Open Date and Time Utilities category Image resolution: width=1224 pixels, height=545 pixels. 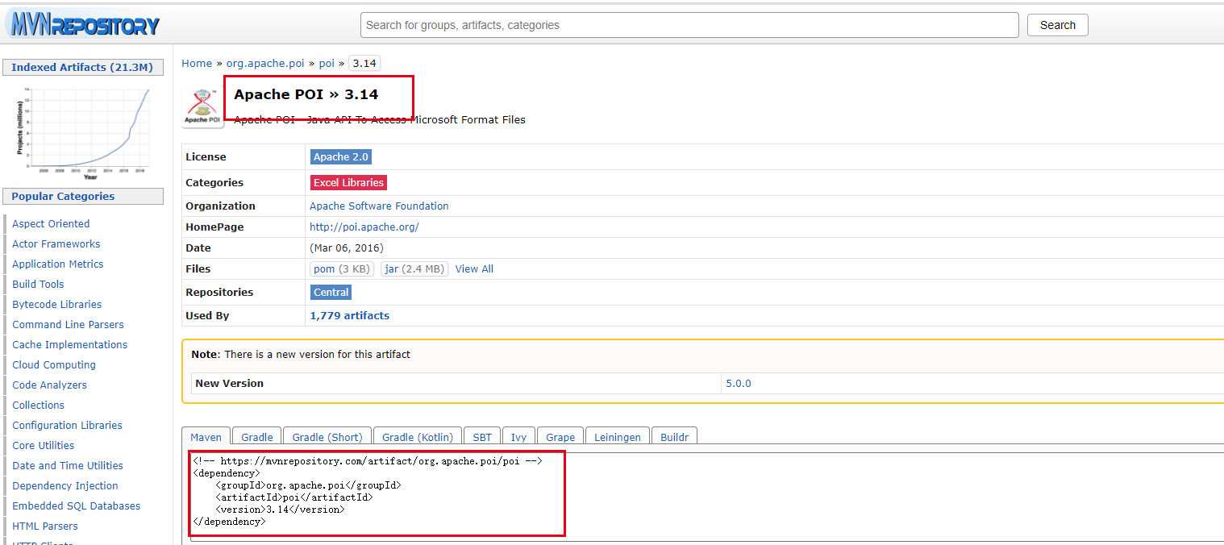(68, 466)
